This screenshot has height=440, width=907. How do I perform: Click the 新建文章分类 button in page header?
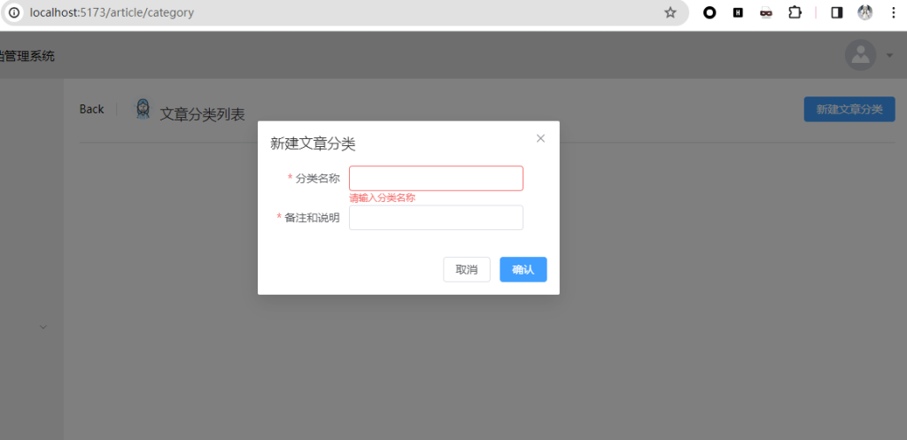849,109
